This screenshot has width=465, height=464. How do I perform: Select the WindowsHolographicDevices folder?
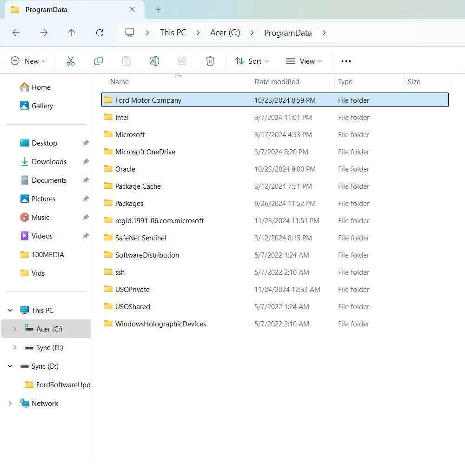coord(275,324)
